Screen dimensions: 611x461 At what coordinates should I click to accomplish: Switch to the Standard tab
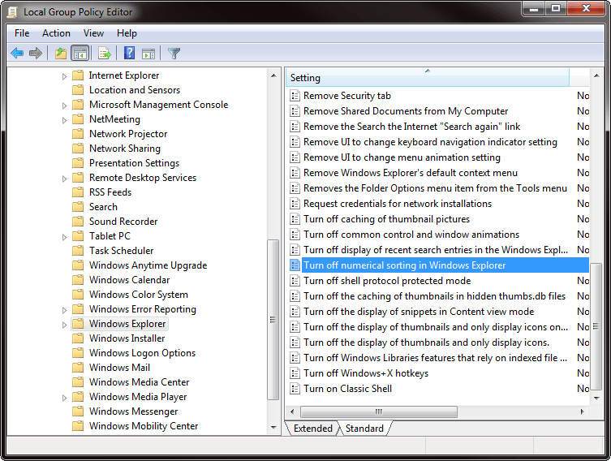click(364, 429)
